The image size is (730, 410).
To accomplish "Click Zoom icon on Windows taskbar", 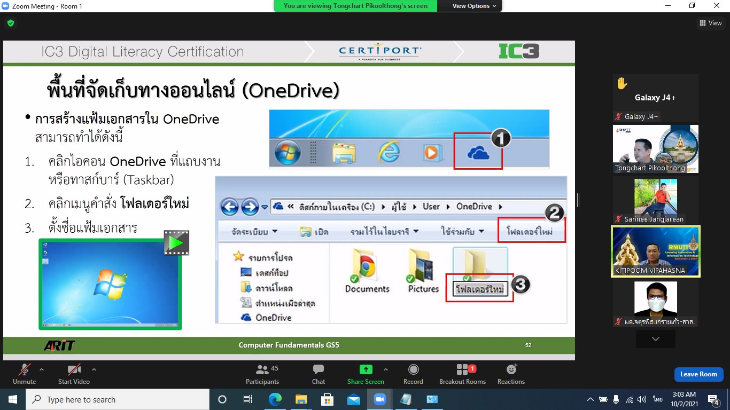I will tap(379, 399).
